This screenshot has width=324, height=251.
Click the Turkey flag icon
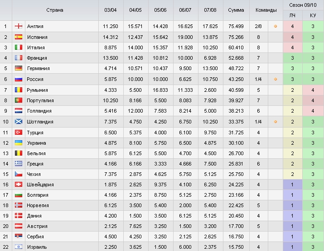pos(19,133)
